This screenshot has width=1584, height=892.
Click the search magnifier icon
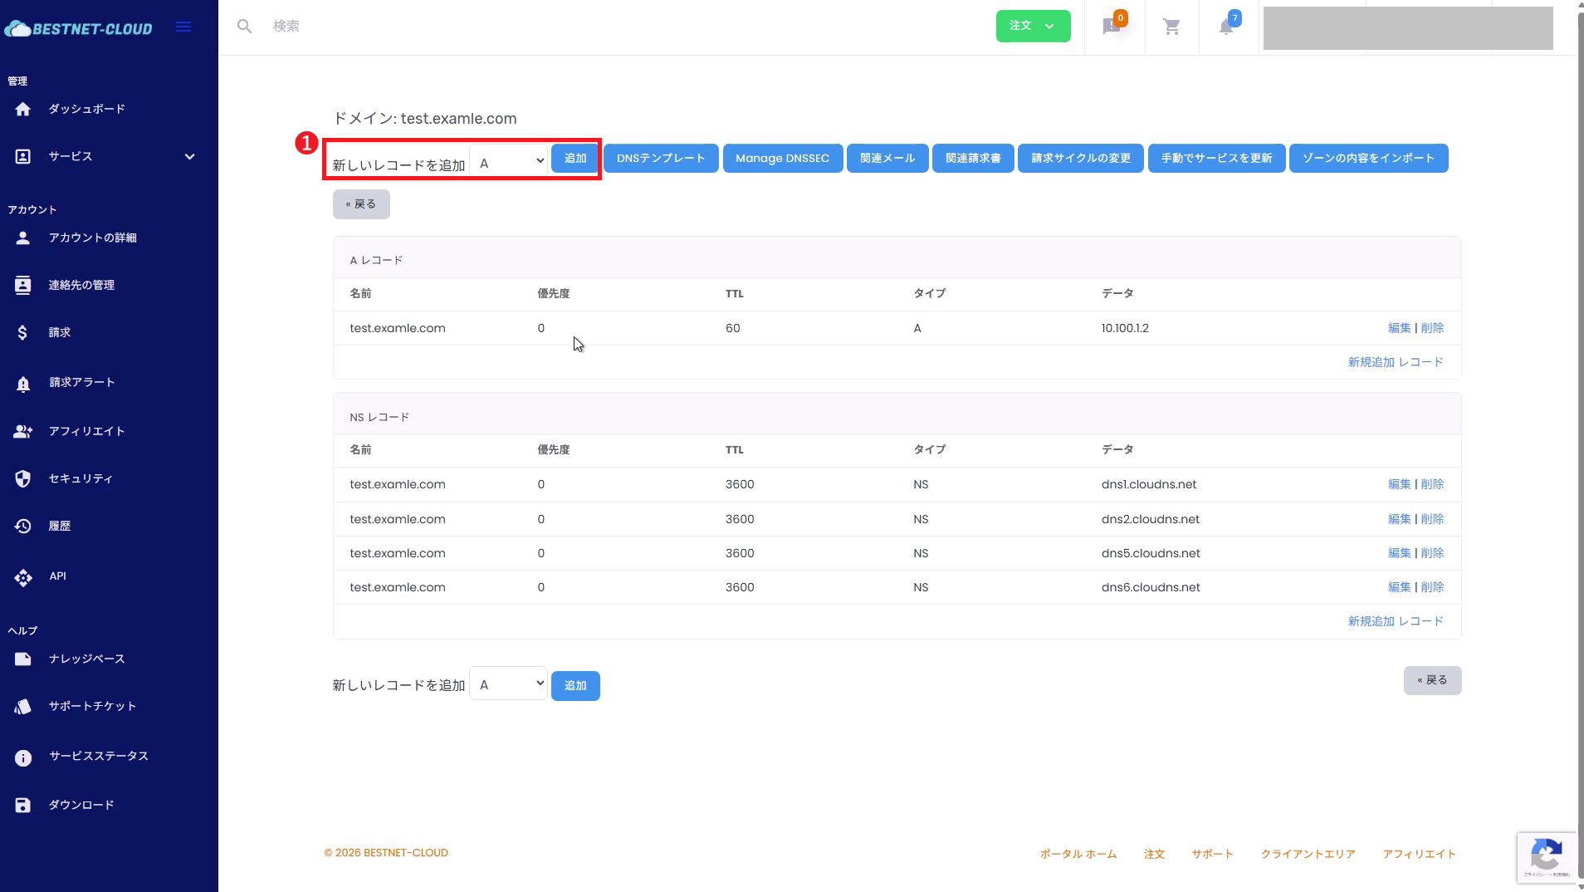point(244,27)
